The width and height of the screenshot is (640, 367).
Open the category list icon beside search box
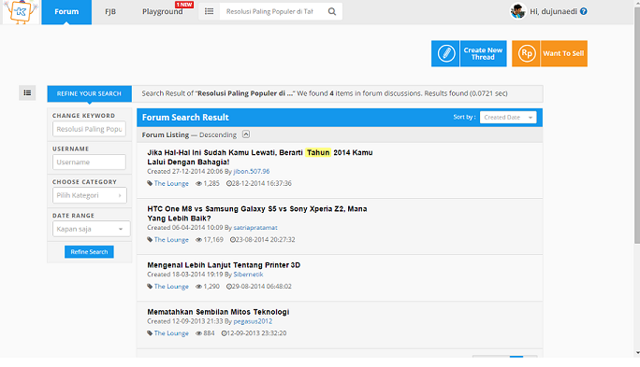click(209, 11)
